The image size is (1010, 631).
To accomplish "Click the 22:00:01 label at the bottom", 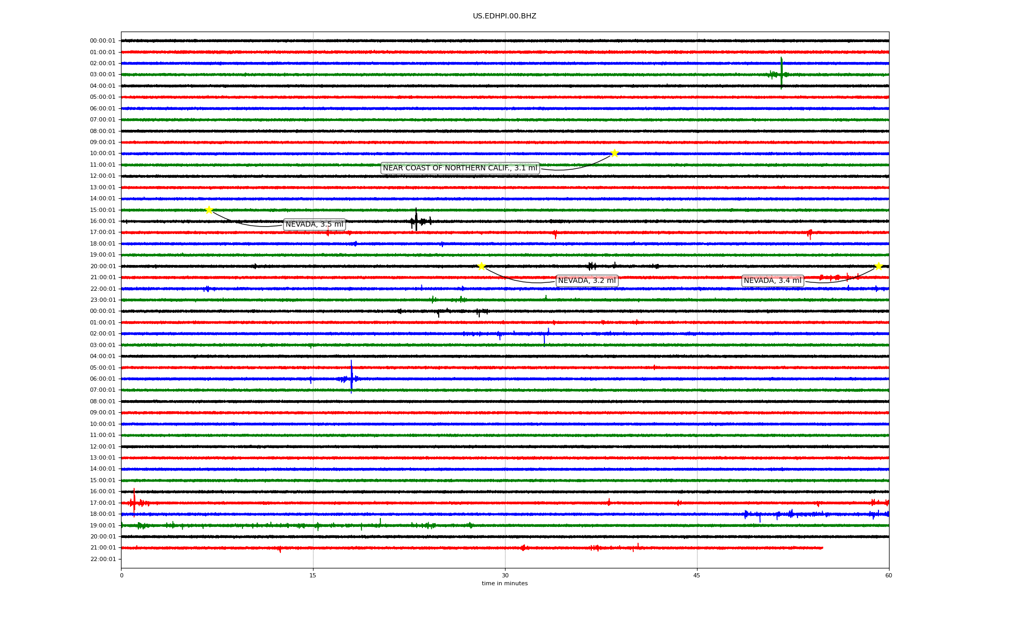I will tap(103, 559).
